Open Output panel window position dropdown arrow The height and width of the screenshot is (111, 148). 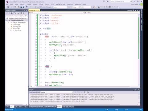click(x=135, y=90)
